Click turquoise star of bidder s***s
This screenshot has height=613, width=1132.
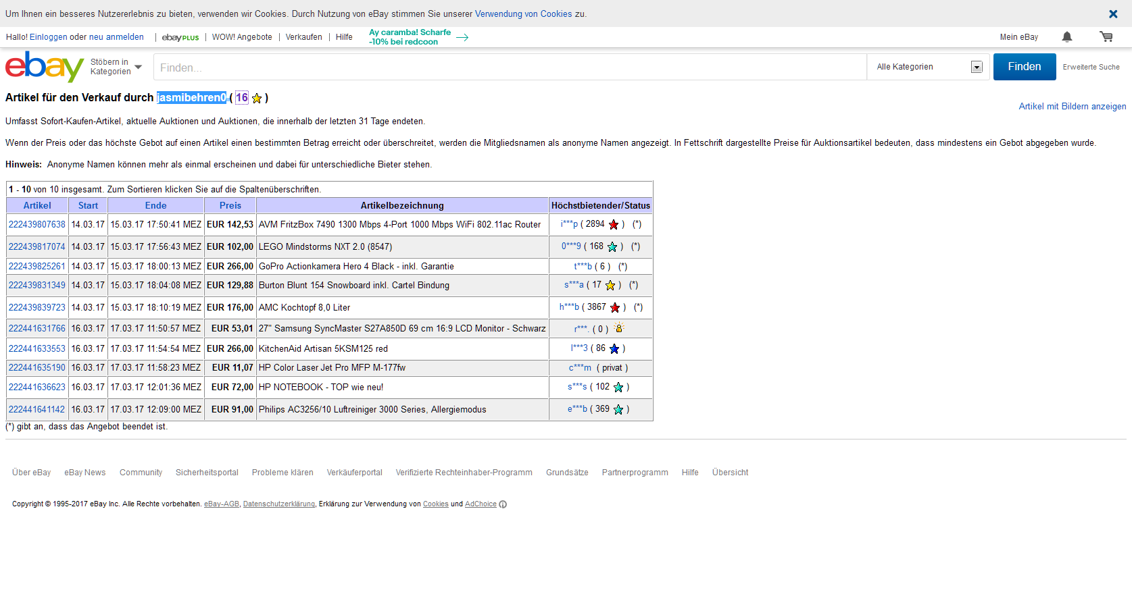[618, 387]
